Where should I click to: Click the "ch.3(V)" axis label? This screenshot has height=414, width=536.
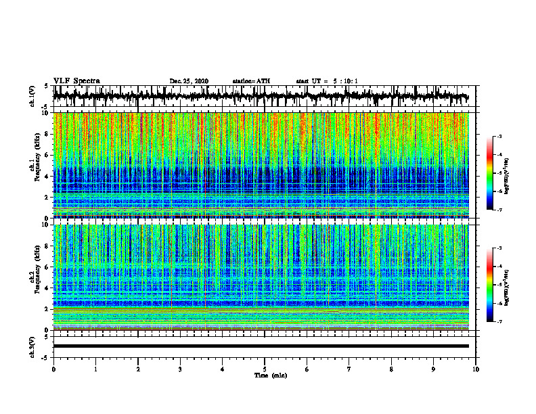pyautogui.click(x=32, y=347)
